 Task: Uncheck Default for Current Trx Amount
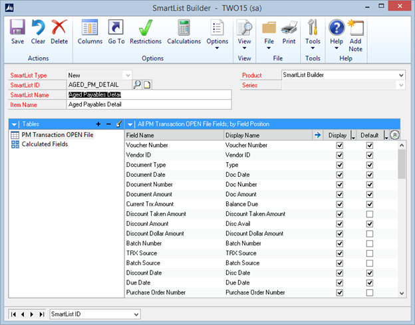[370, 204]
